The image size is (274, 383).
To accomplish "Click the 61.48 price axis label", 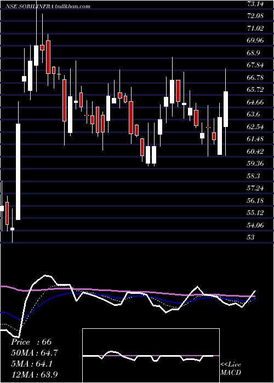I will (x=256, y=139).
